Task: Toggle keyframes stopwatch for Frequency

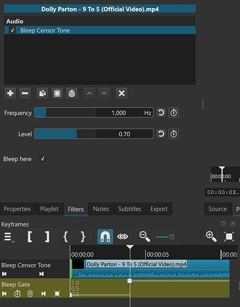Action: point(173,112)
